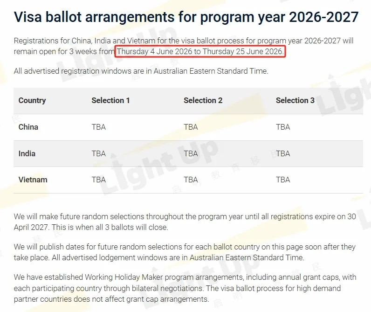Click India's Selection 2 TBA cell
Image resolution: width=371 pixels, height=312 pixels.
click(191, 153)
